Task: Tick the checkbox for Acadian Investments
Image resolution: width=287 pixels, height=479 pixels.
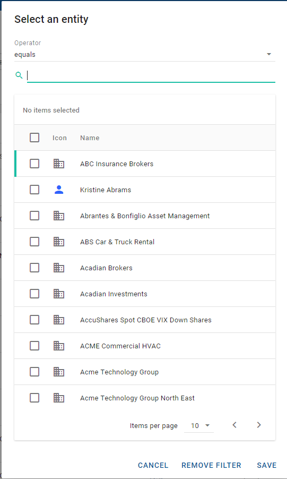Action: point(34,294)
